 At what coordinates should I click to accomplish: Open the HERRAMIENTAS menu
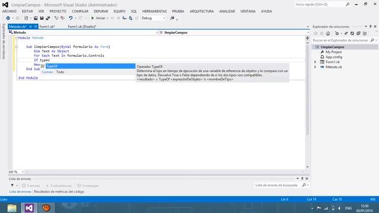155,11
